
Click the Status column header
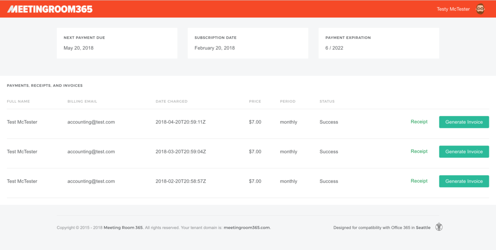point(327,101)
